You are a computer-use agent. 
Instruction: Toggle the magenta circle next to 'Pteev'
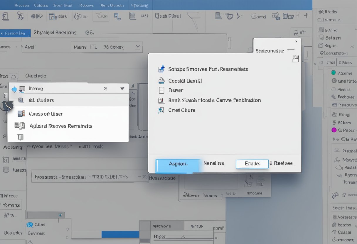(334, 130)
